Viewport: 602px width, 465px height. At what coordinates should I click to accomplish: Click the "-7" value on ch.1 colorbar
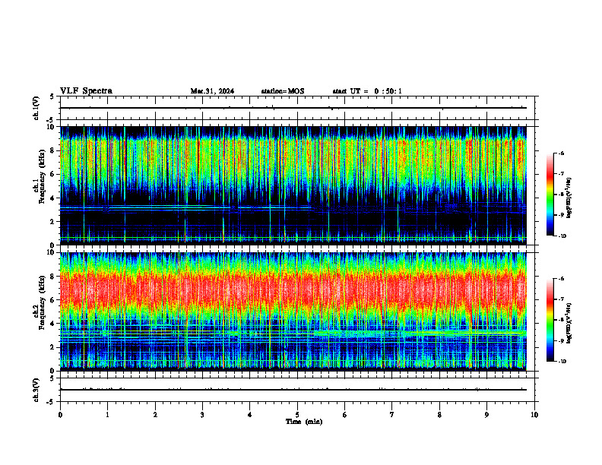click(561, 174)
